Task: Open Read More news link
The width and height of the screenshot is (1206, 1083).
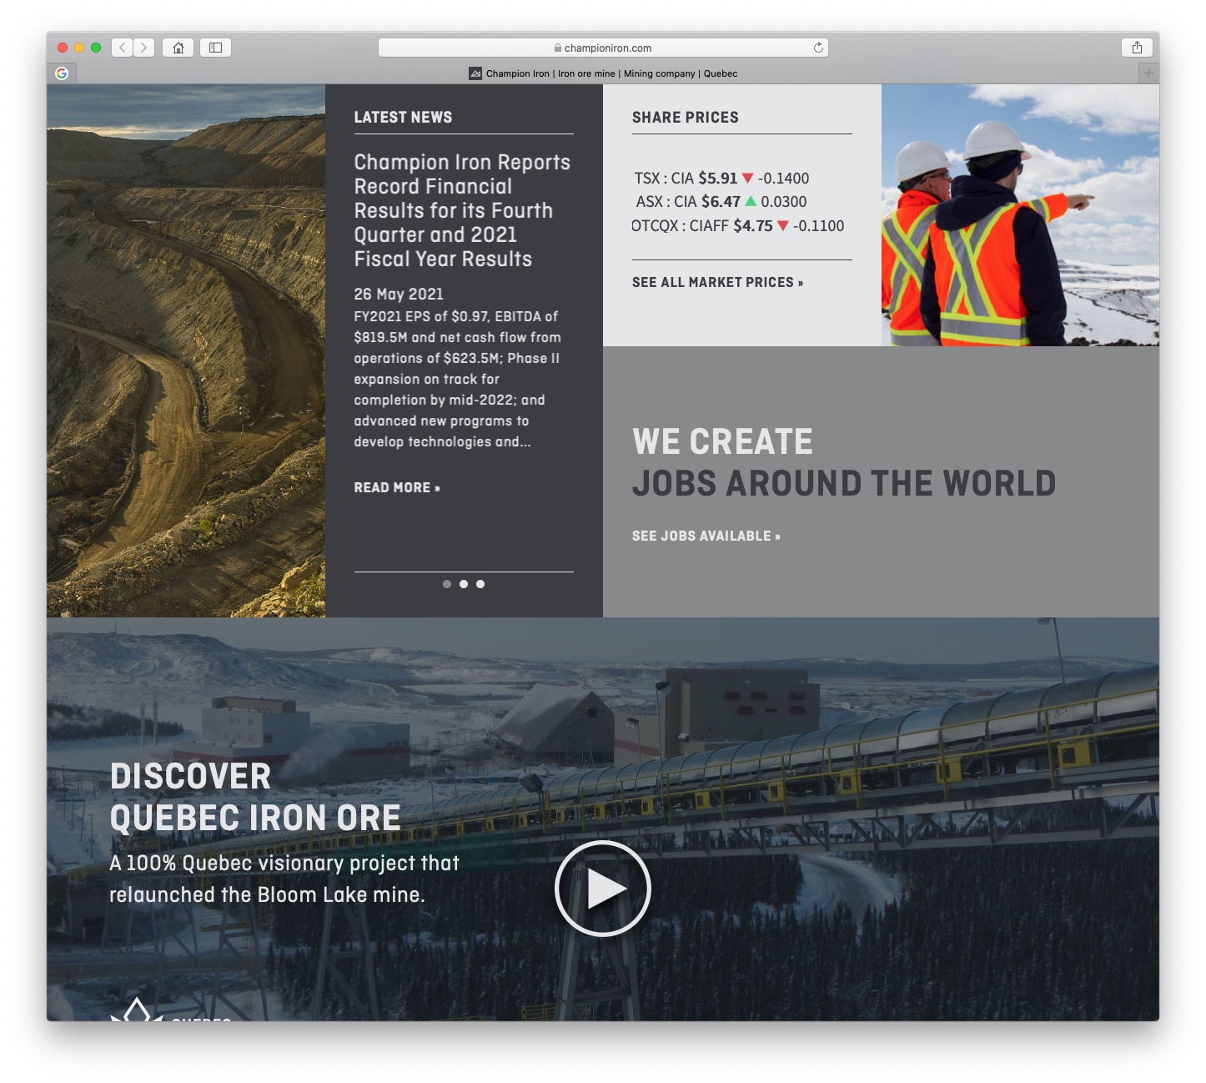Action: [397, 487]
